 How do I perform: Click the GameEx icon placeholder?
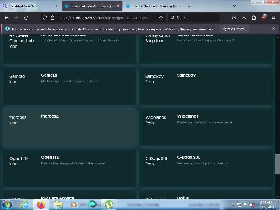click(17, 79)
